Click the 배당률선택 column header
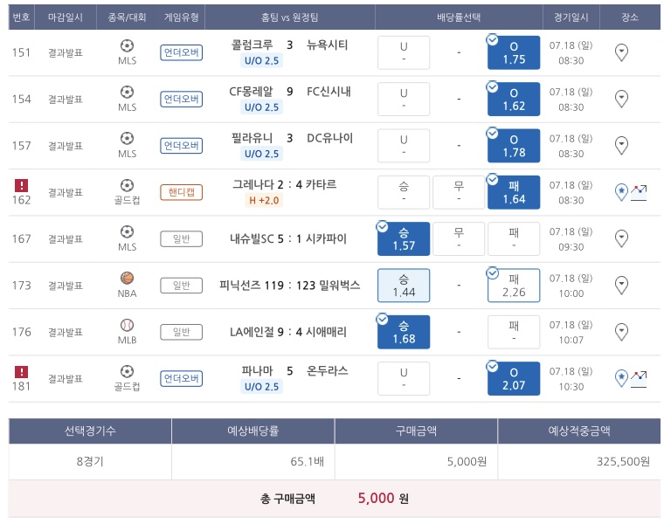Viewport: 664px width, 524px height. click(x=459, y=17)
